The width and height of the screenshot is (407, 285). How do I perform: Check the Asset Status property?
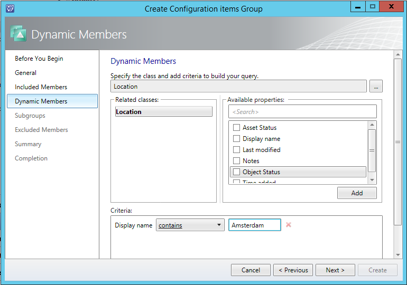(x=237, y=128)
